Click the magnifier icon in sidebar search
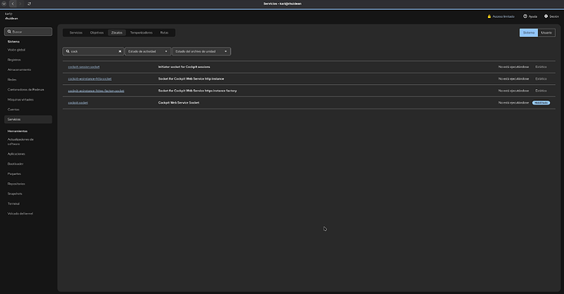The width and height of the screenshot is (564, 294). tap(9, 32)
